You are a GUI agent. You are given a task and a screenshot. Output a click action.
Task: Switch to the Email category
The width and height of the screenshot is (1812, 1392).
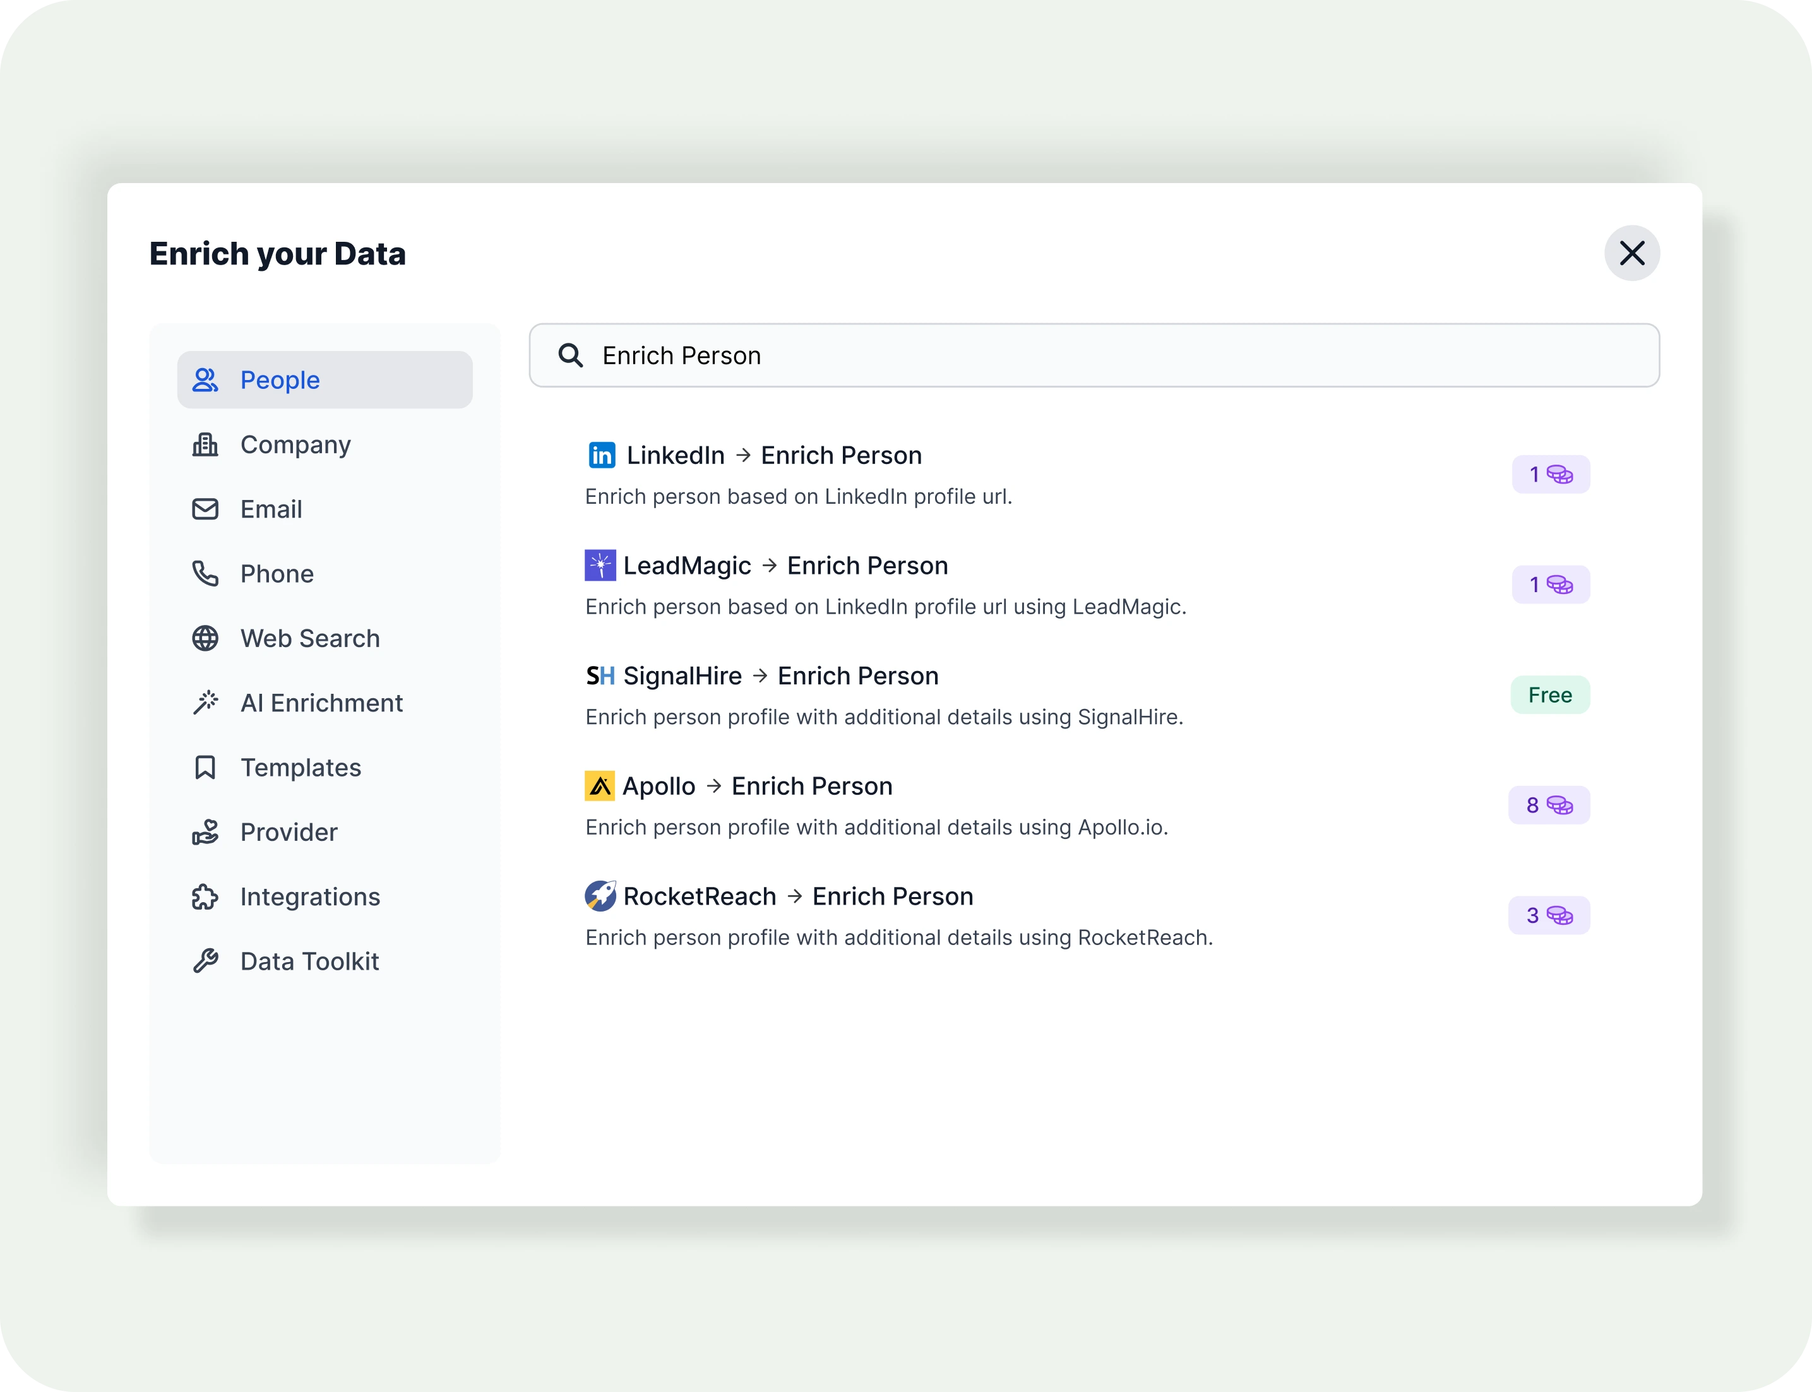click(271, 509)
